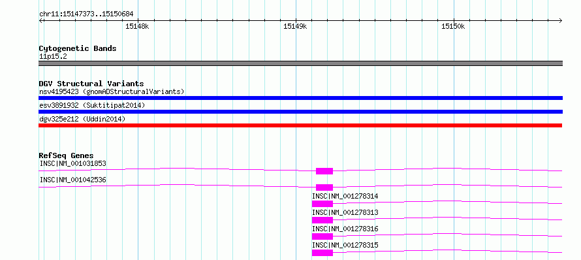The height and width of the screenshot is (260, 581).
Task: Open variant nsv4195423 gnomAD label
Action: coord(112,91)
